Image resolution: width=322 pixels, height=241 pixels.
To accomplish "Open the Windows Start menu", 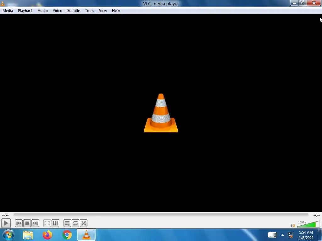I will point(8,235).
